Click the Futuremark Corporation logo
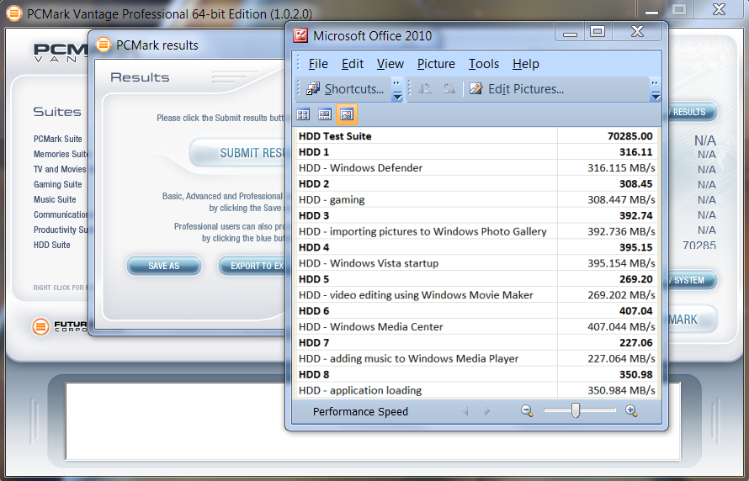749x481 pixels. coord(40,326)
